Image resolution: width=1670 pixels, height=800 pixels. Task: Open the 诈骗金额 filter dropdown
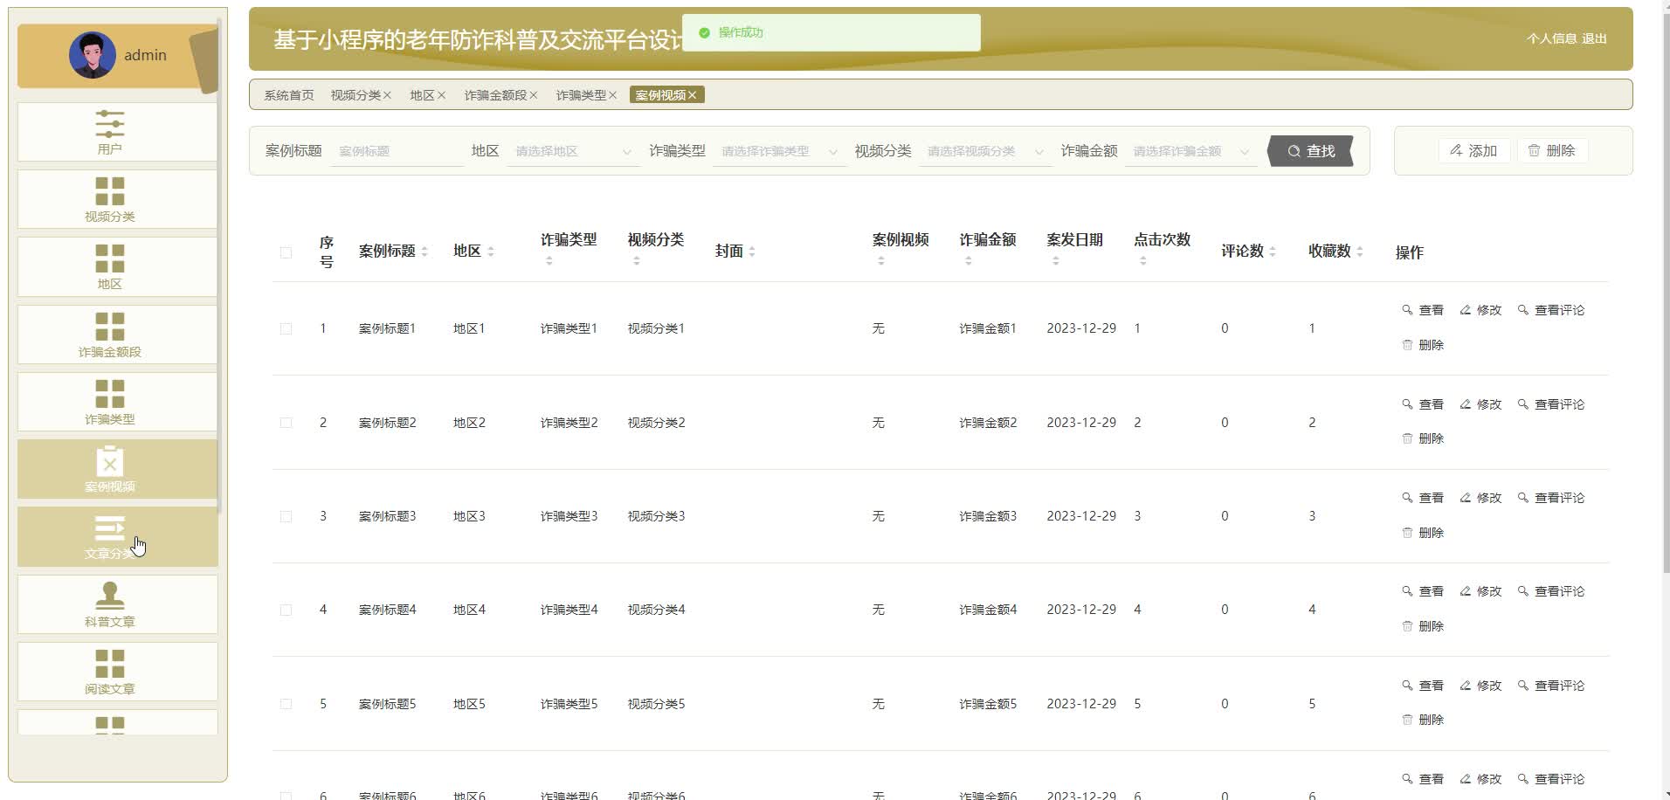(x=1191, y=151)
